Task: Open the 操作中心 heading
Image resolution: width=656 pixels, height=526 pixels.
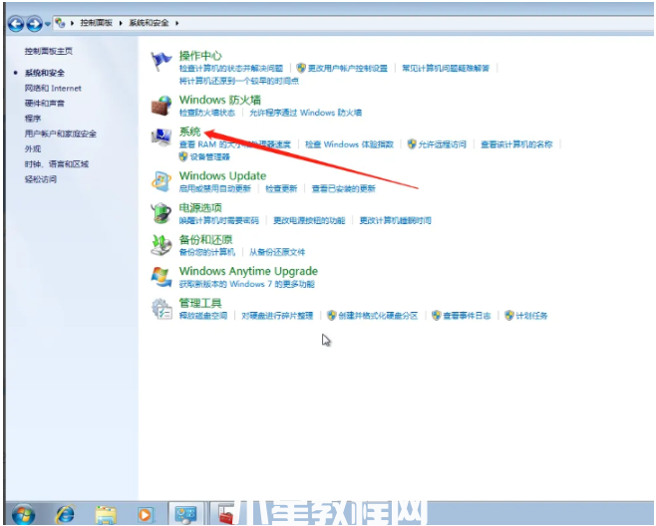Action: 200,55
